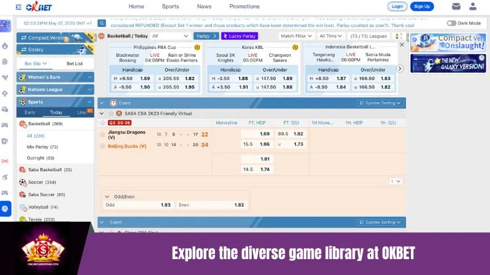
Task: Open the mail inbox envelope icon
Action: click(x=456, y=6)
